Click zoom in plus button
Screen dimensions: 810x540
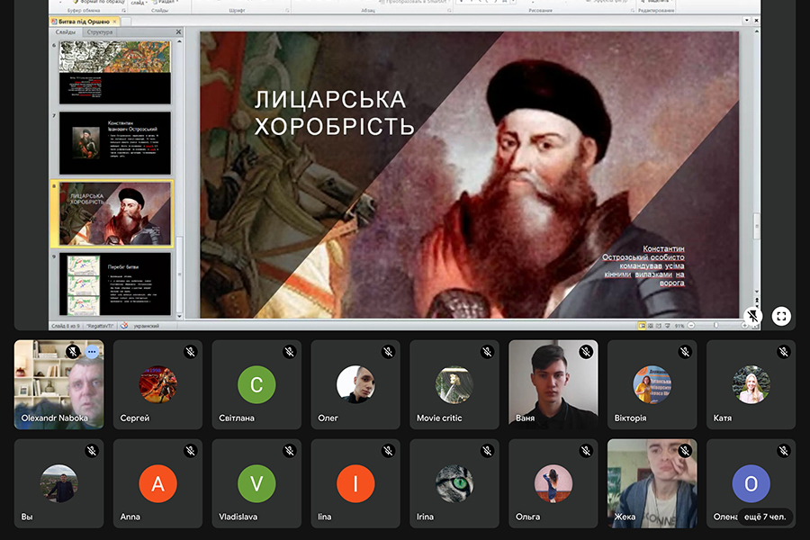pos(744,326)
